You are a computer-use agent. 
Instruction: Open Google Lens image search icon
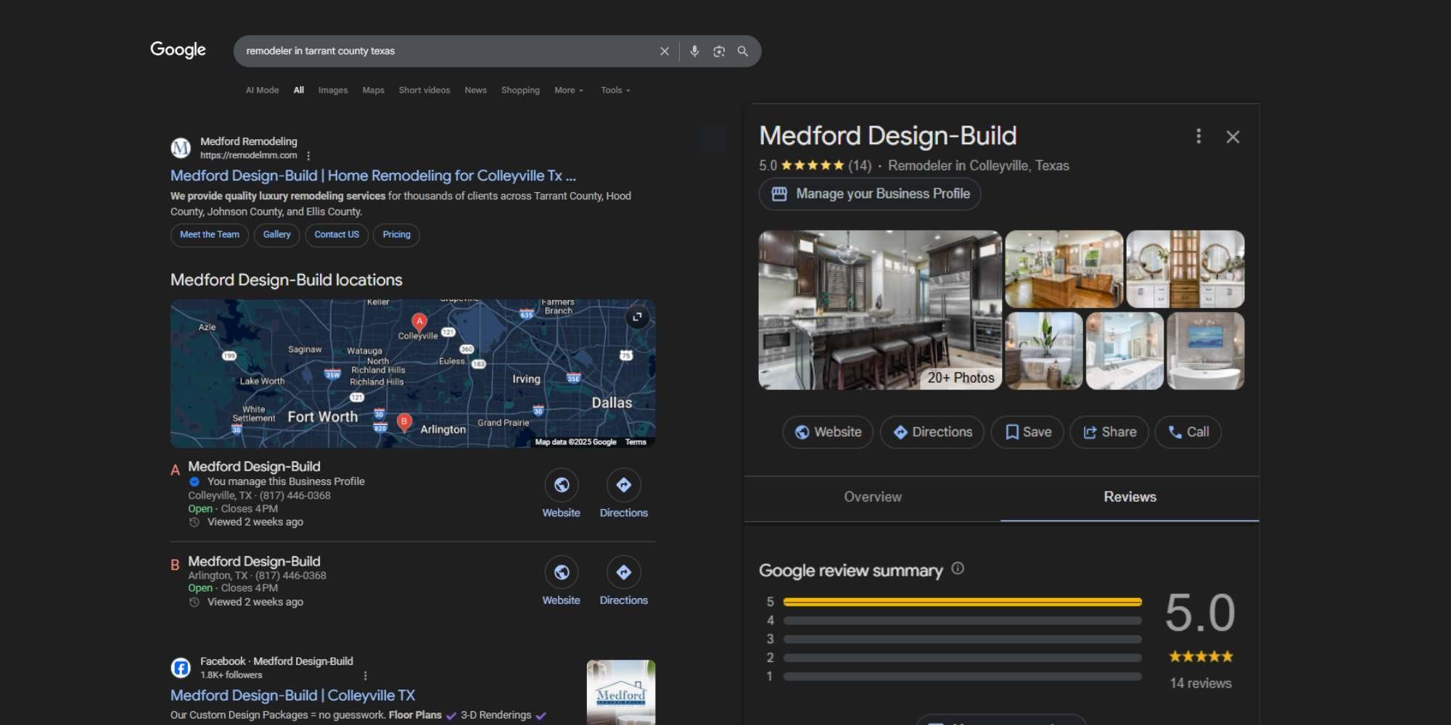[719, 51]
